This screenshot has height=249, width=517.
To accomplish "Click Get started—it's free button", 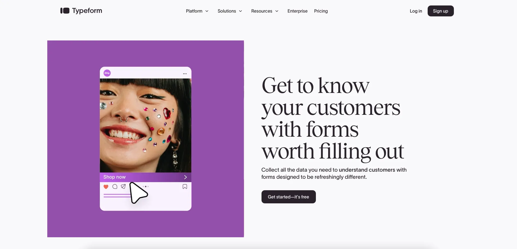I will tap(289, 197).
